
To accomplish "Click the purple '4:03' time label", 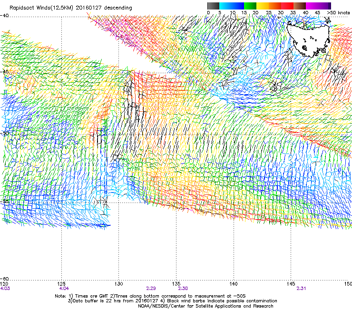I will pyautogui.click(x=5, y=289).
